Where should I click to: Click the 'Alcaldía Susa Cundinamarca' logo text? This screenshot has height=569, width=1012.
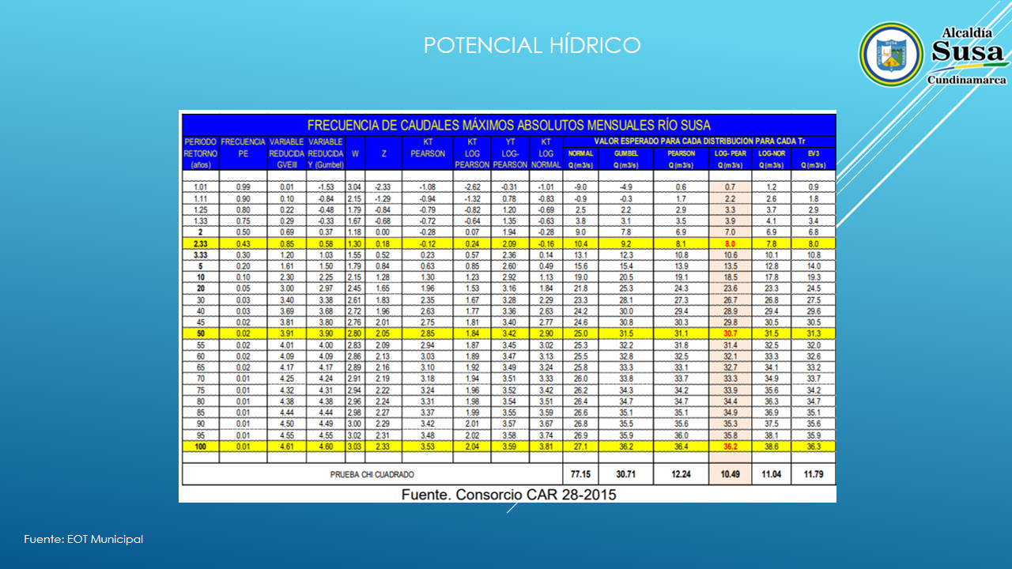[x=968, y=55]
